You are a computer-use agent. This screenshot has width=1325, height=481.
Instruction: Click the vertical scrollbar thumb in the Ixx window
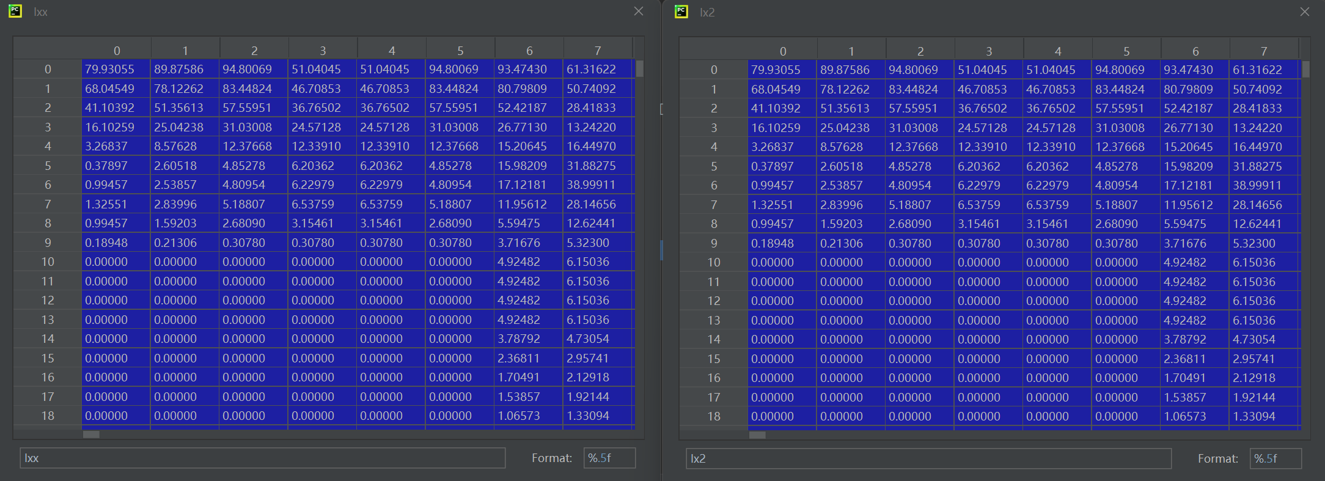point(640,68)
